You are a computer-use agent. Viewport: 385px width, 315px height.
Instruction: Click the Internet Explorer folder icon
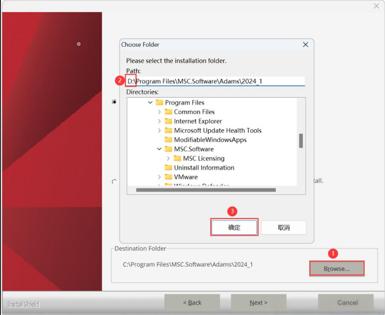pos(168,121)
